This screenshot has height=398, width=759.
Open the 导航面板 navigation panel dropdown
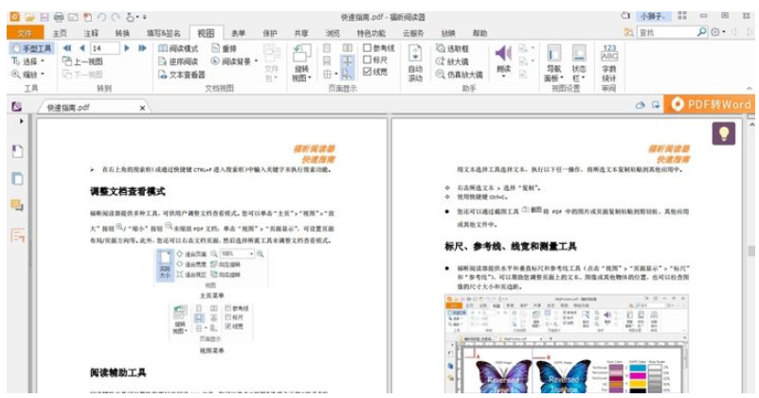coord(552,64)
